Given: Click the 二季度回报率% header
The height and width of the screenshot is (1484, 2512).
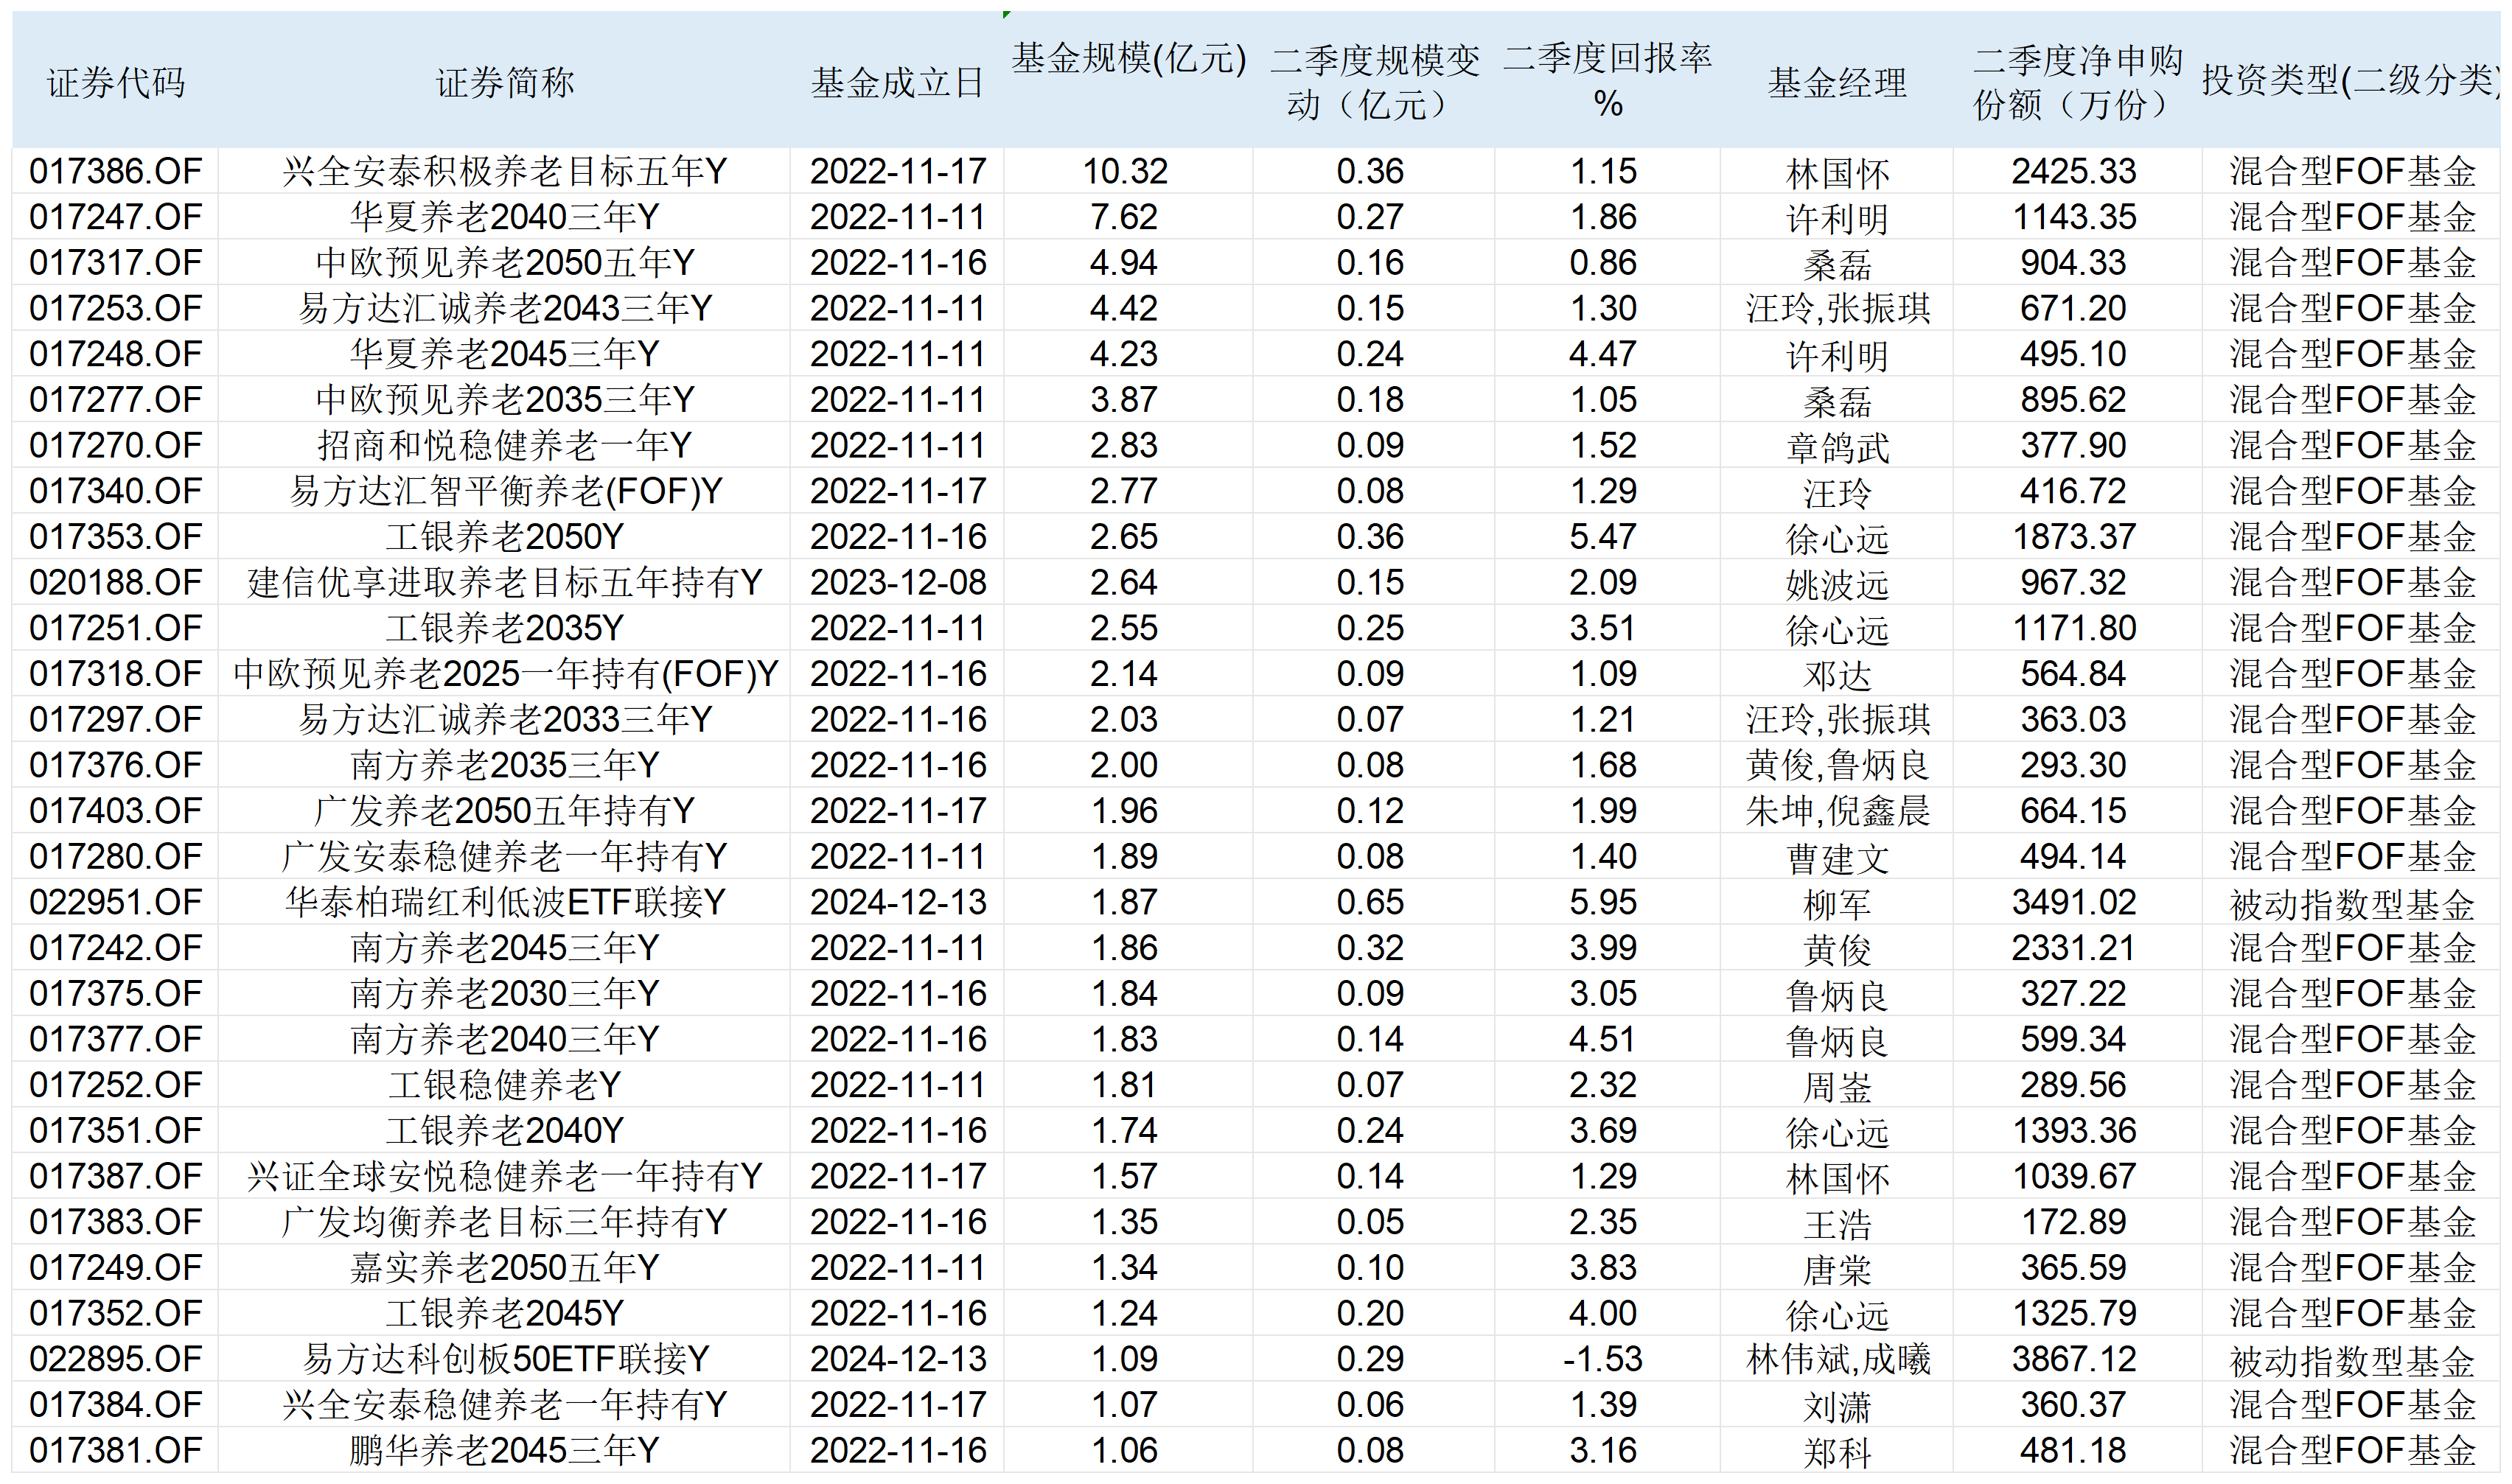Looking at the screenshot, I should point(1607,80).
